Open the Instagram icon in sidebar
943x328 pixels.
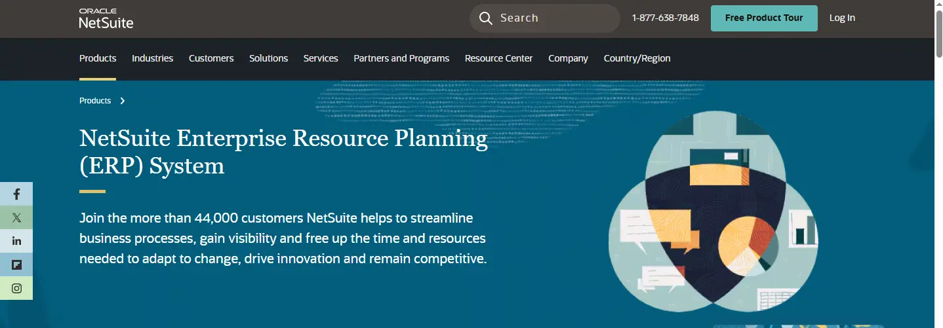[16, 288]
